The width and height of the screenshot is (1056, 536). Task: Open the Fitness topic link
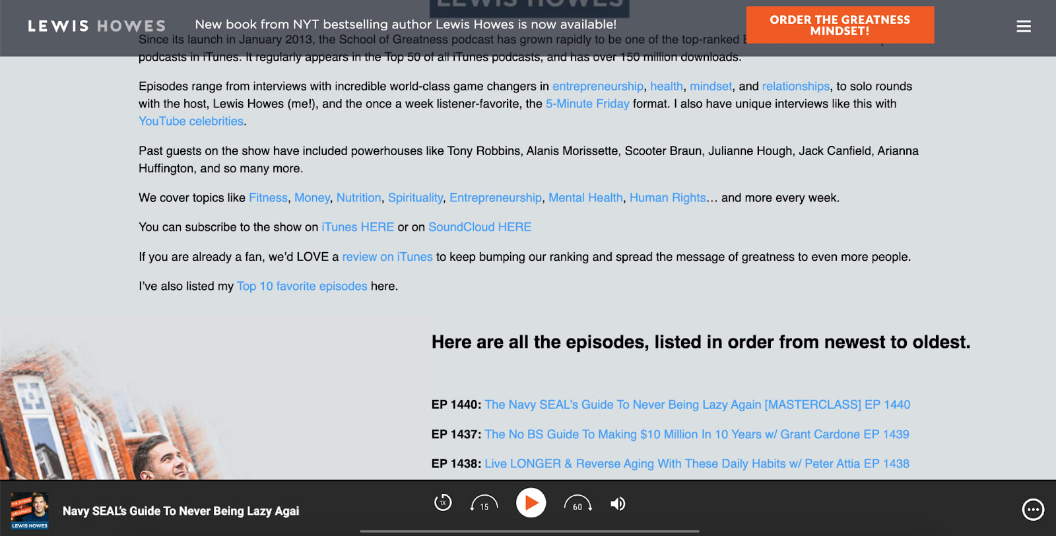click(268, 198)
